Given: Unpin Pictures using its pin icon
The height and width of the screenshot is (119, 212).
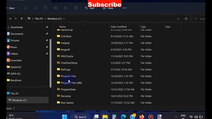Looking at the screenshot, I should (47, 40).
